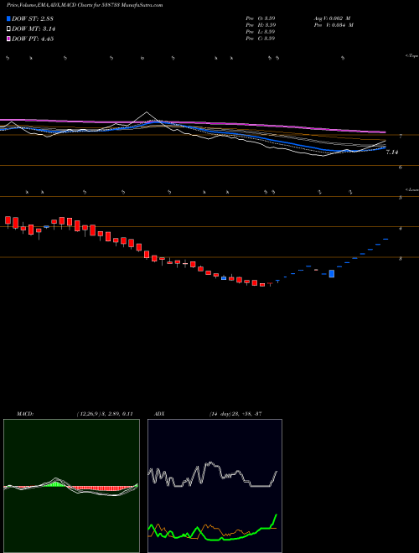The image size is (419, 553).
Task: Click the white DOW MT legend swatch
Action: coord(9,29)
